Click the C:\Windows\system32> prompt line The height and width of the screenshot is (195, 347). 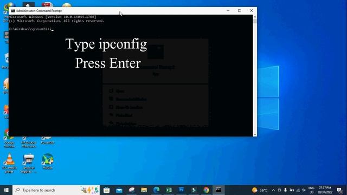pyautogui.click(x=31, y=29)
